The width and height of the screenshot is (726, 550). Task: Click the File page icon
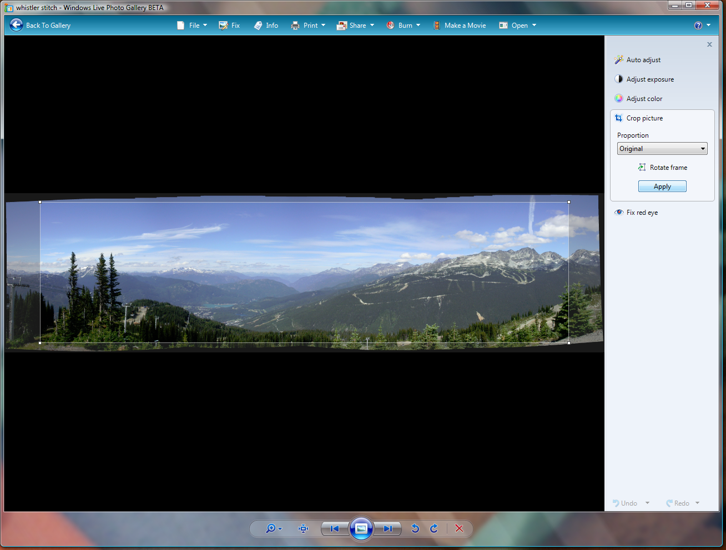tap(180, 26)
